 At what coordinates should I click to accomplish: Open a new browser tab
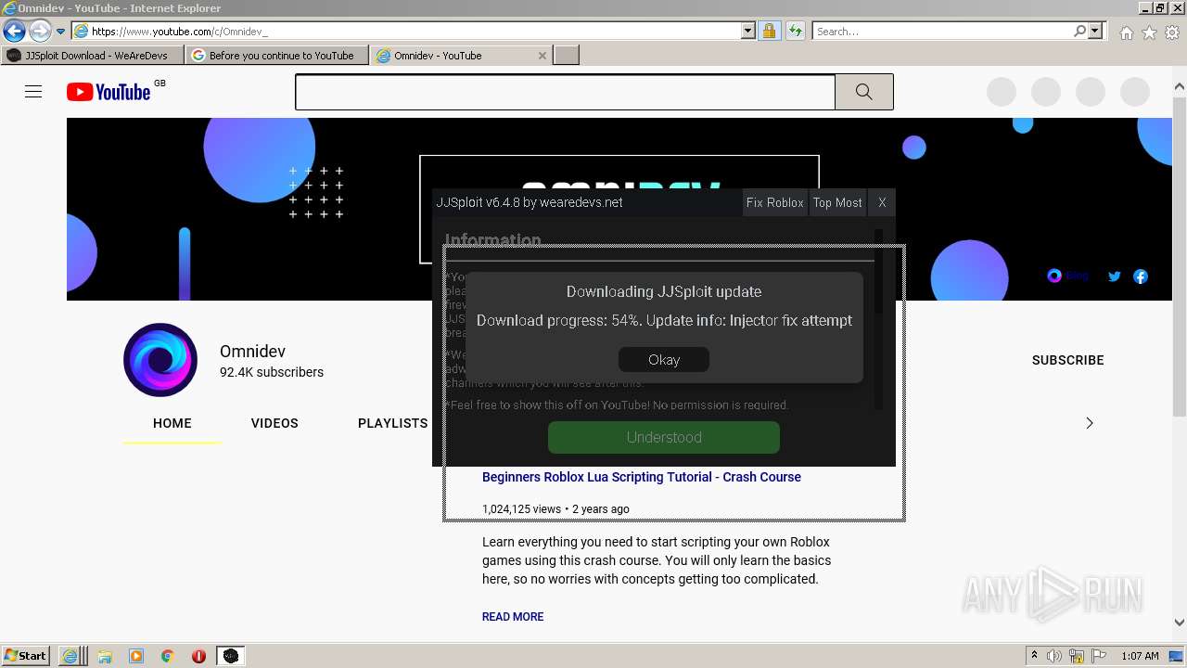[x=567, y=56]
